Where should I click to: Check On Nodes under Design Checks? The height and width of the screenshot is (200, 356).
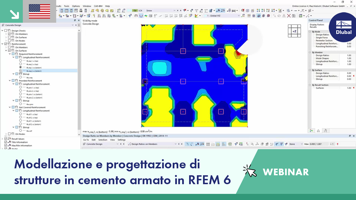[x=9, y=41]
